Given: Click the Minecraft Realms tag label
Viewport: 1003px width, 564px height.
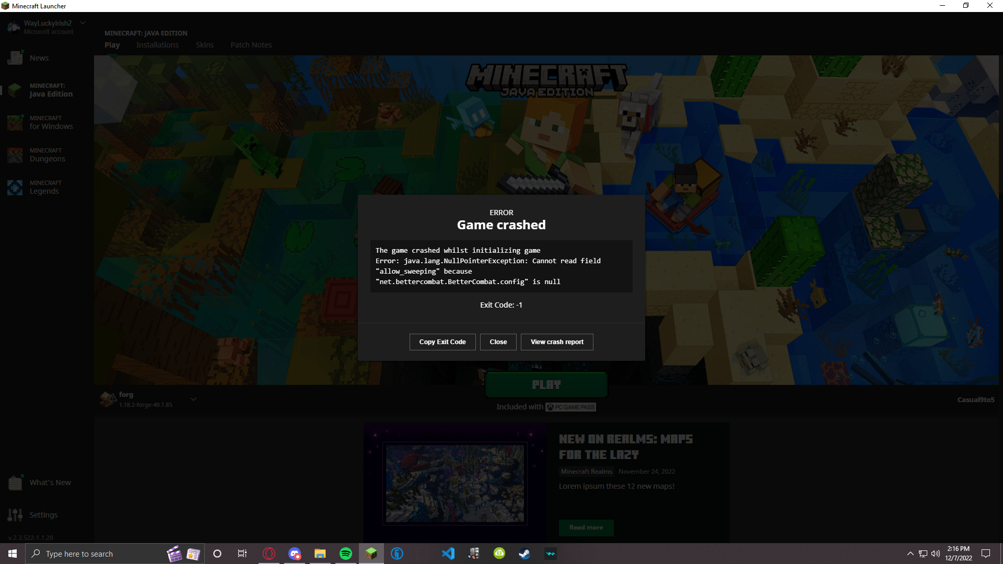Looking at the screenshot, I should (586, 472).
